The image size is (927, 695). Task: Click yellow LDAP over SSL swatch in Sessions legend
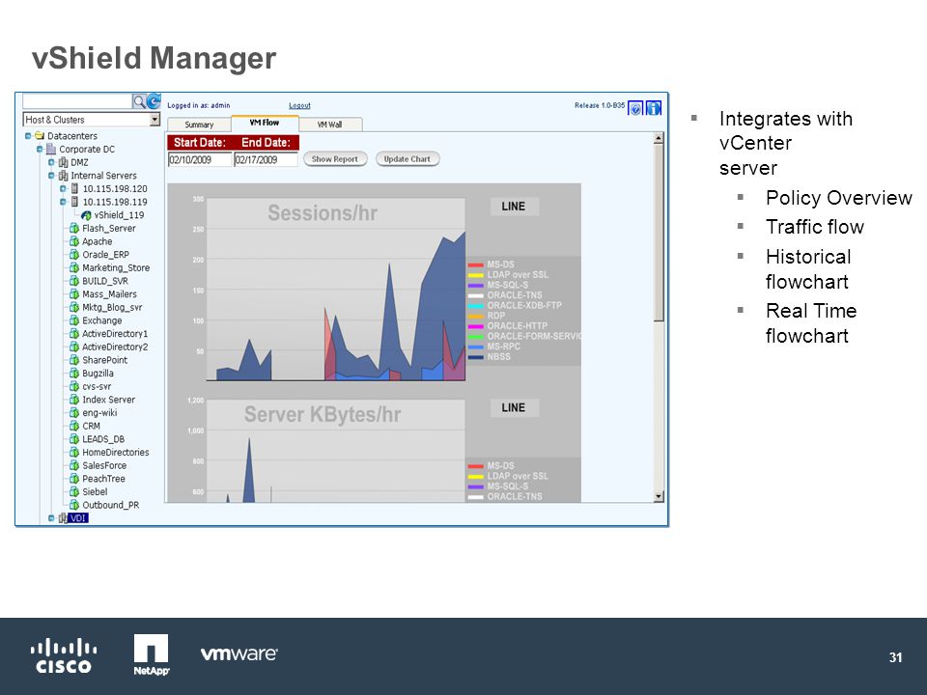[x=476, y=275]
